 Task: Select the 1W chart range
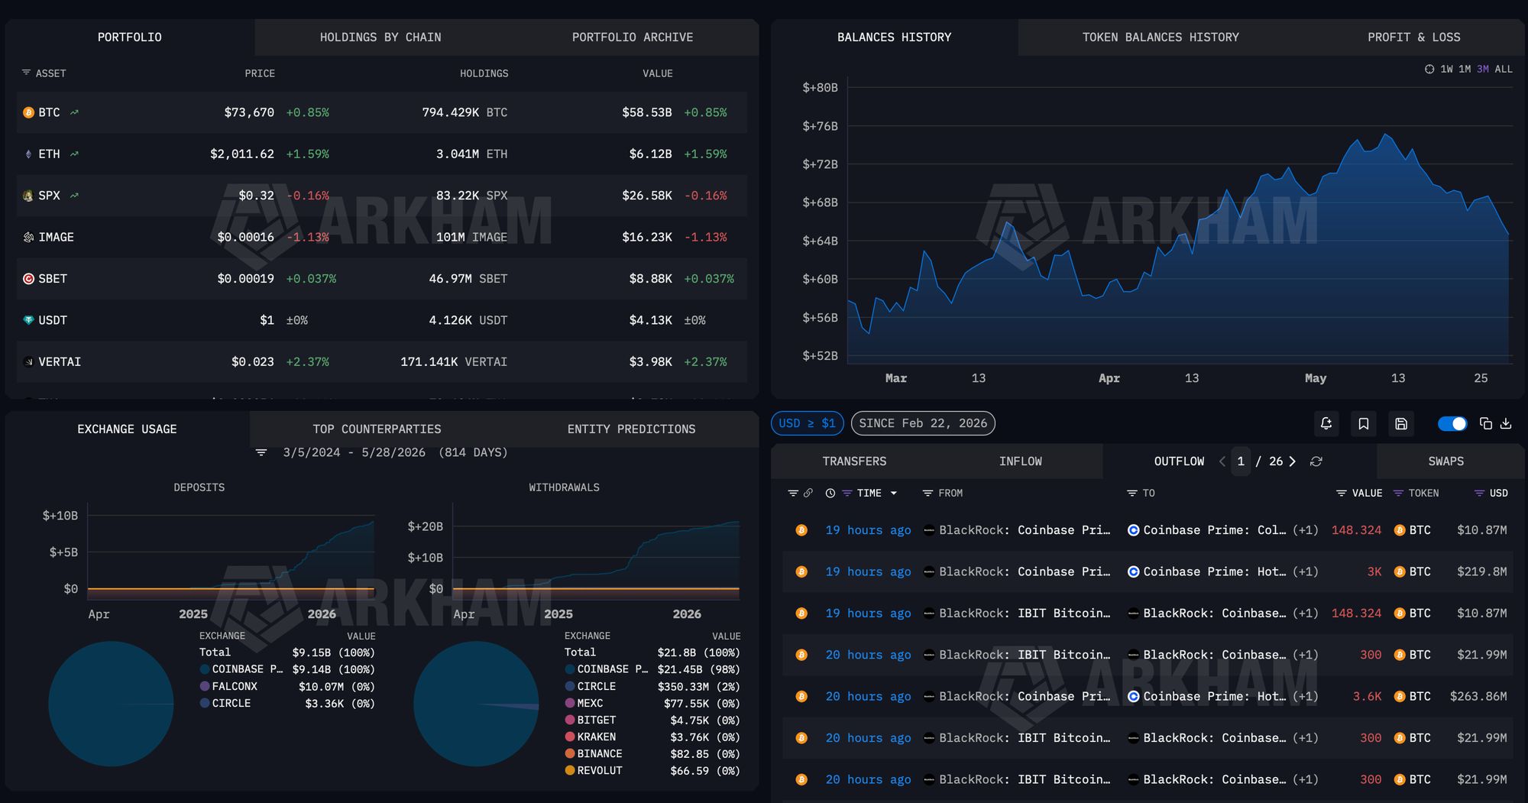point(1446,69)
